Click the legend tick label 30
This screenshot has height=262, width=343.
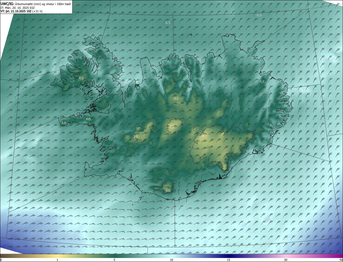tap(286, 260)
